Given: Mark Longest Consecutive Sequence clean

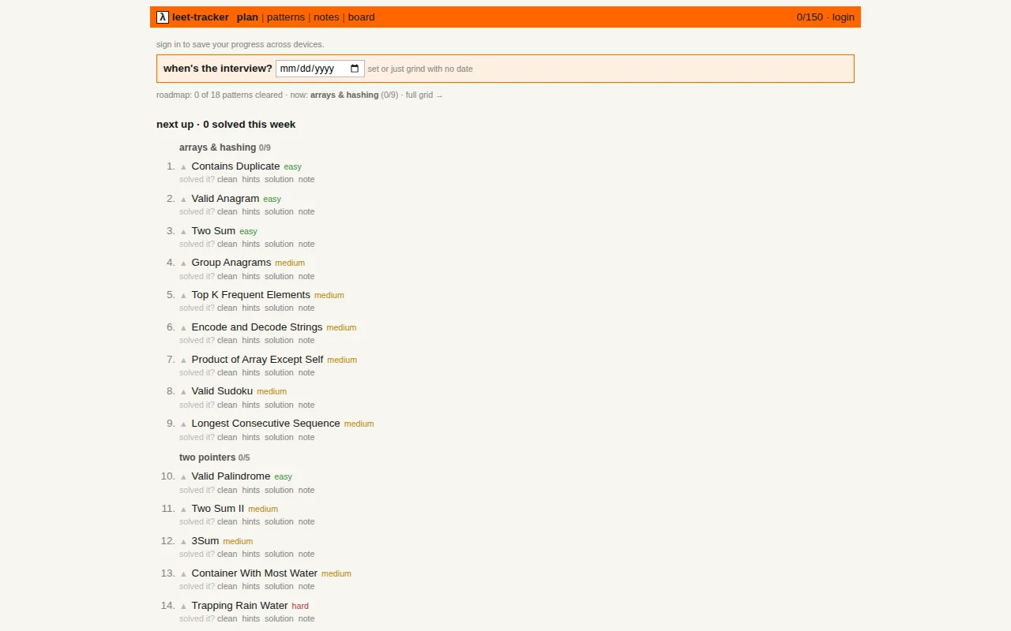Looking at the screenshot, I should [x=227, y=438].
